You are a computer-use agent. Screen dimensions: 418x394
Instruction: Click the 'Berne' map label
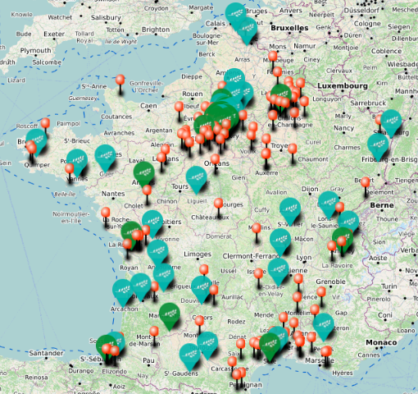(382, 205)
